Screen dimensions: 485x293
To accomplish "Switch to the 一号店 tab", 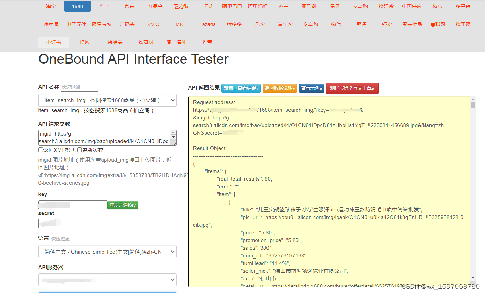I will (206, 6).
